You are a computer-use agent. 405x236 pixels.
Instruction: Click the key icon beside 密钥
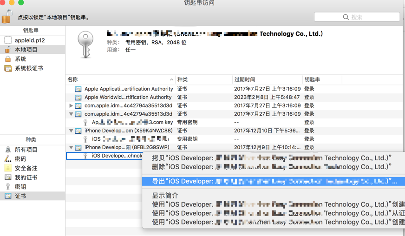point(8,187)
